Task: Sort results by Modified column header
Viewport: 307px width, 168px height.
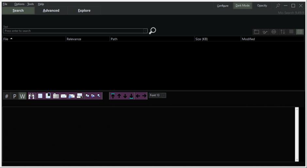Action: point(272,39)
